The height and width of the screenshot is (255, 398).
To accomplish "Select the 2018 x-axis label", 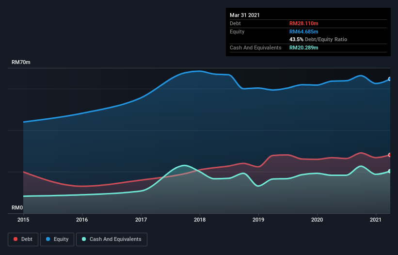I will coord(200,220).
